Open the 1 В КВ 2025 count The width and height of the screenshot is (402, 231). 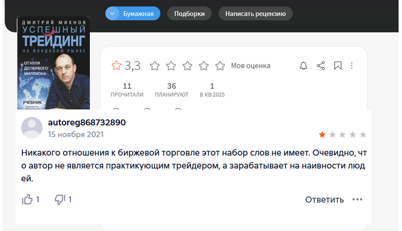(212, 90)
